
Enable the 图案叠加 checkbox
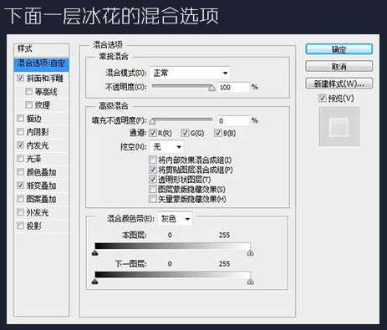point(20,199)
